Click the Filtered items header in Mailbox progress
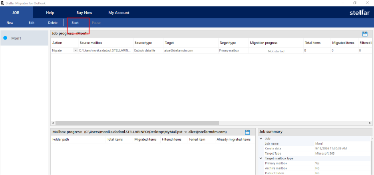Viewport: 374px width, 175px height. (174, 139)
